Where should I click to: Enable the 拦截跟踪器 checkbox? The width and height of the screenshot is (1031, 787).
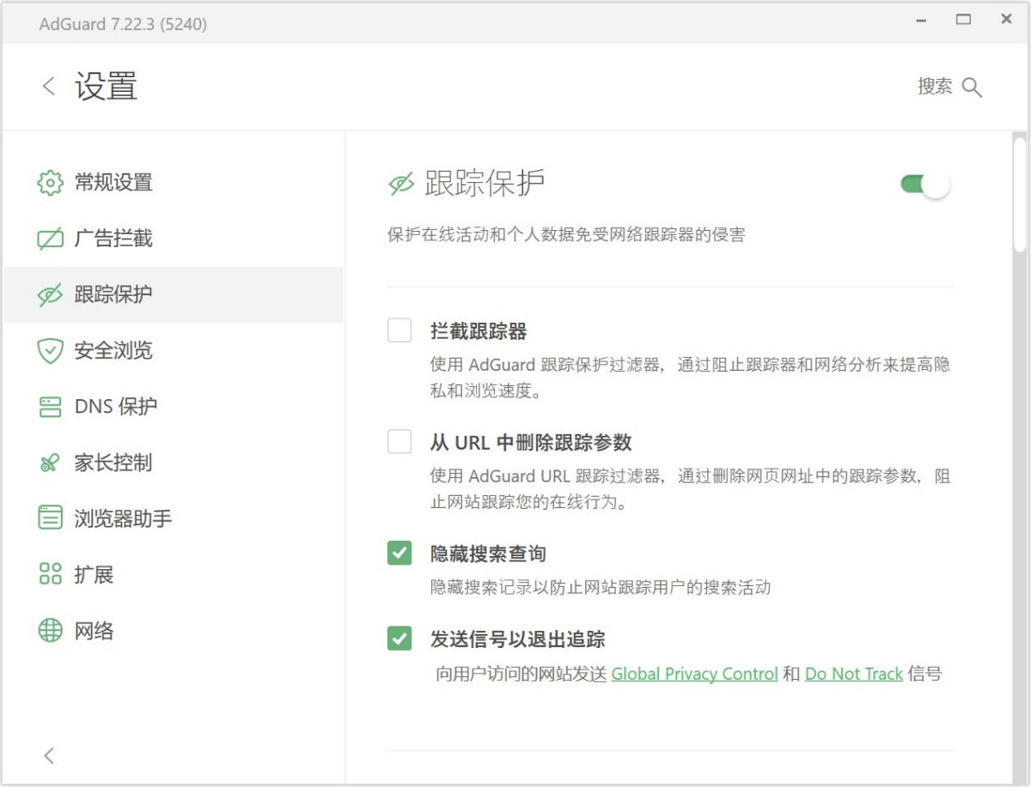point(400,330)
